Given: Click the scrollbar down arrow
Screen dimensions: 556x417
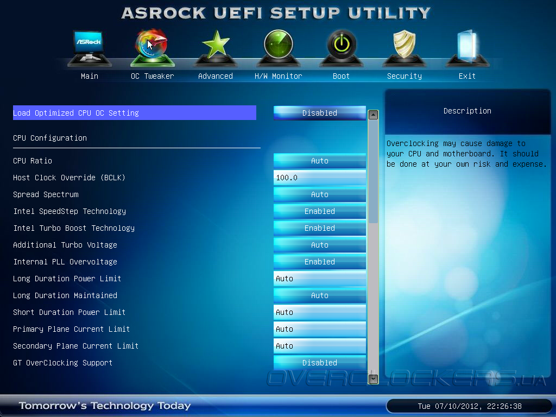Looking at the screenshot, I should [373, 379].
